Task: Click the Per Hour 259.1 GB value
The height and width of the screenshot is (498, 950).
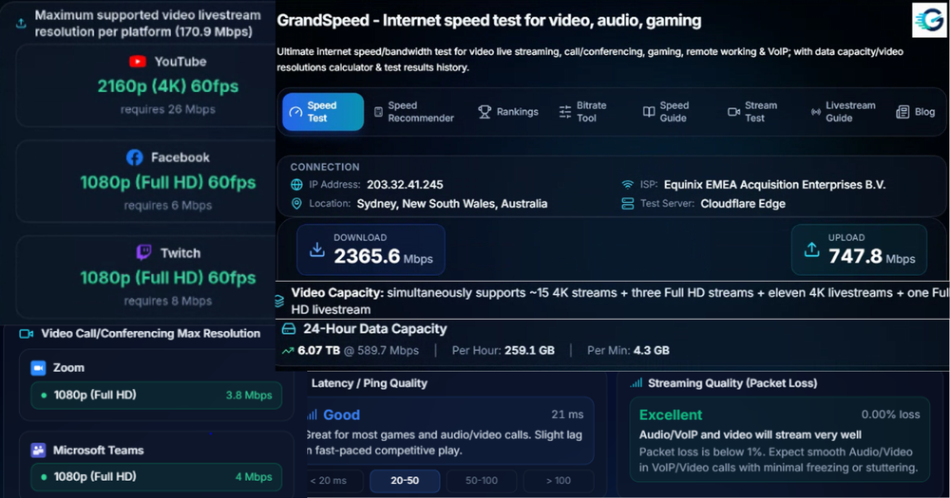Action: pyautogui.click(x=529, y=350)
